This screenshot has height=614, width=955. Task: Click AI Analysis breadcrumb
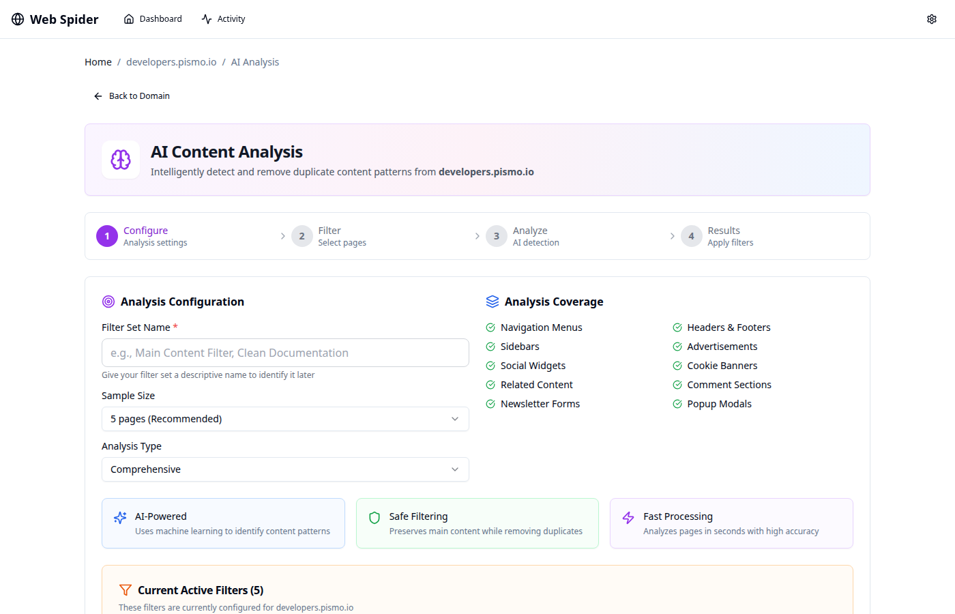click(x=255, y=62)
